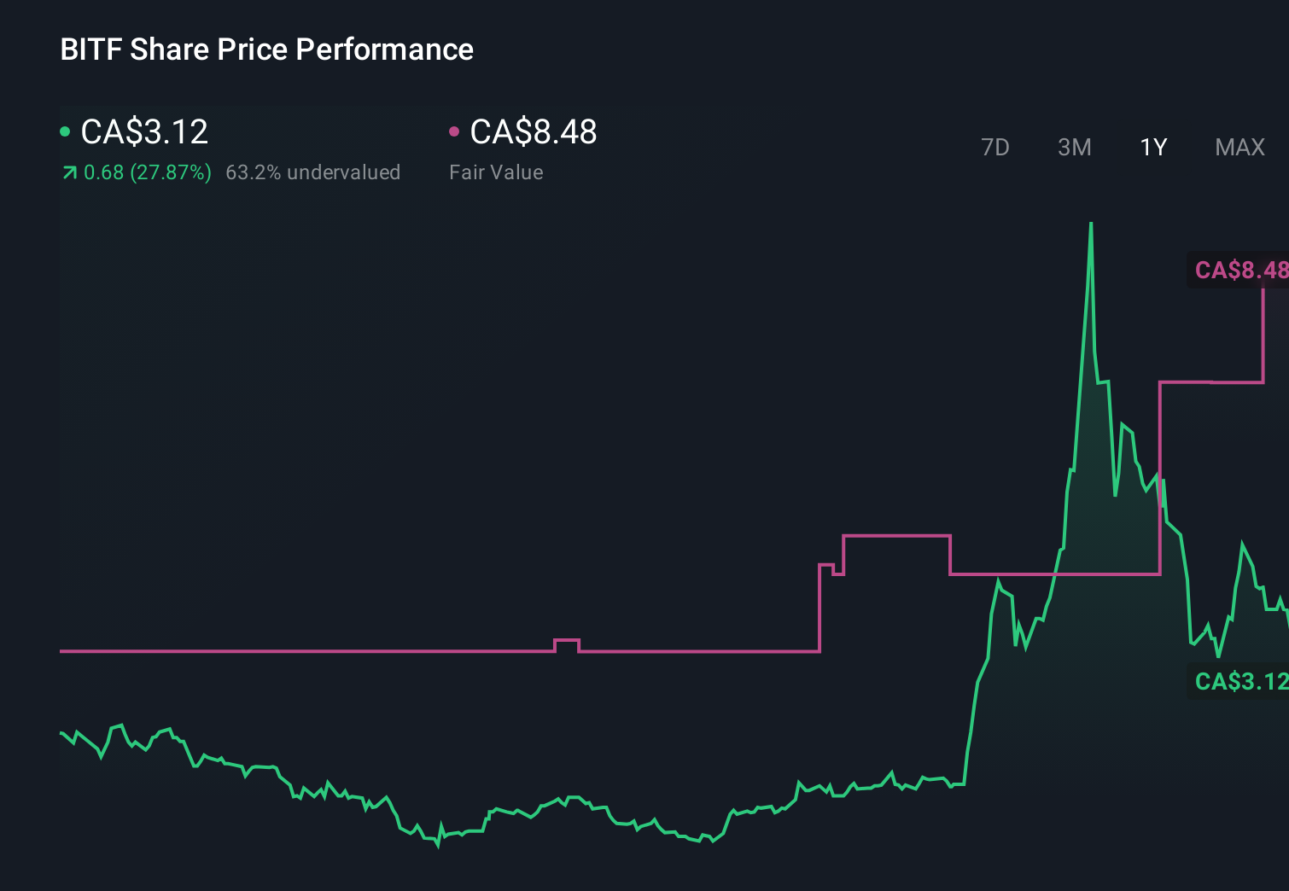
Task: Click the green dot beside CA$3.12 heading
Action: tap(65, 131)
